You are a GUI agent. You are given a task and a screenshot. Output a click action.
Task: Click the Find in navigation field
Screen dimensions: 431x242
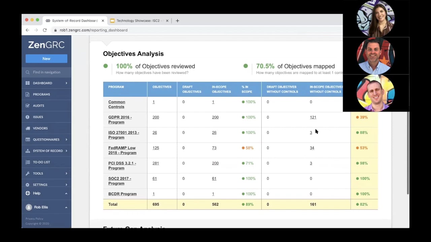pyautogui.click(x=46, y=72)
